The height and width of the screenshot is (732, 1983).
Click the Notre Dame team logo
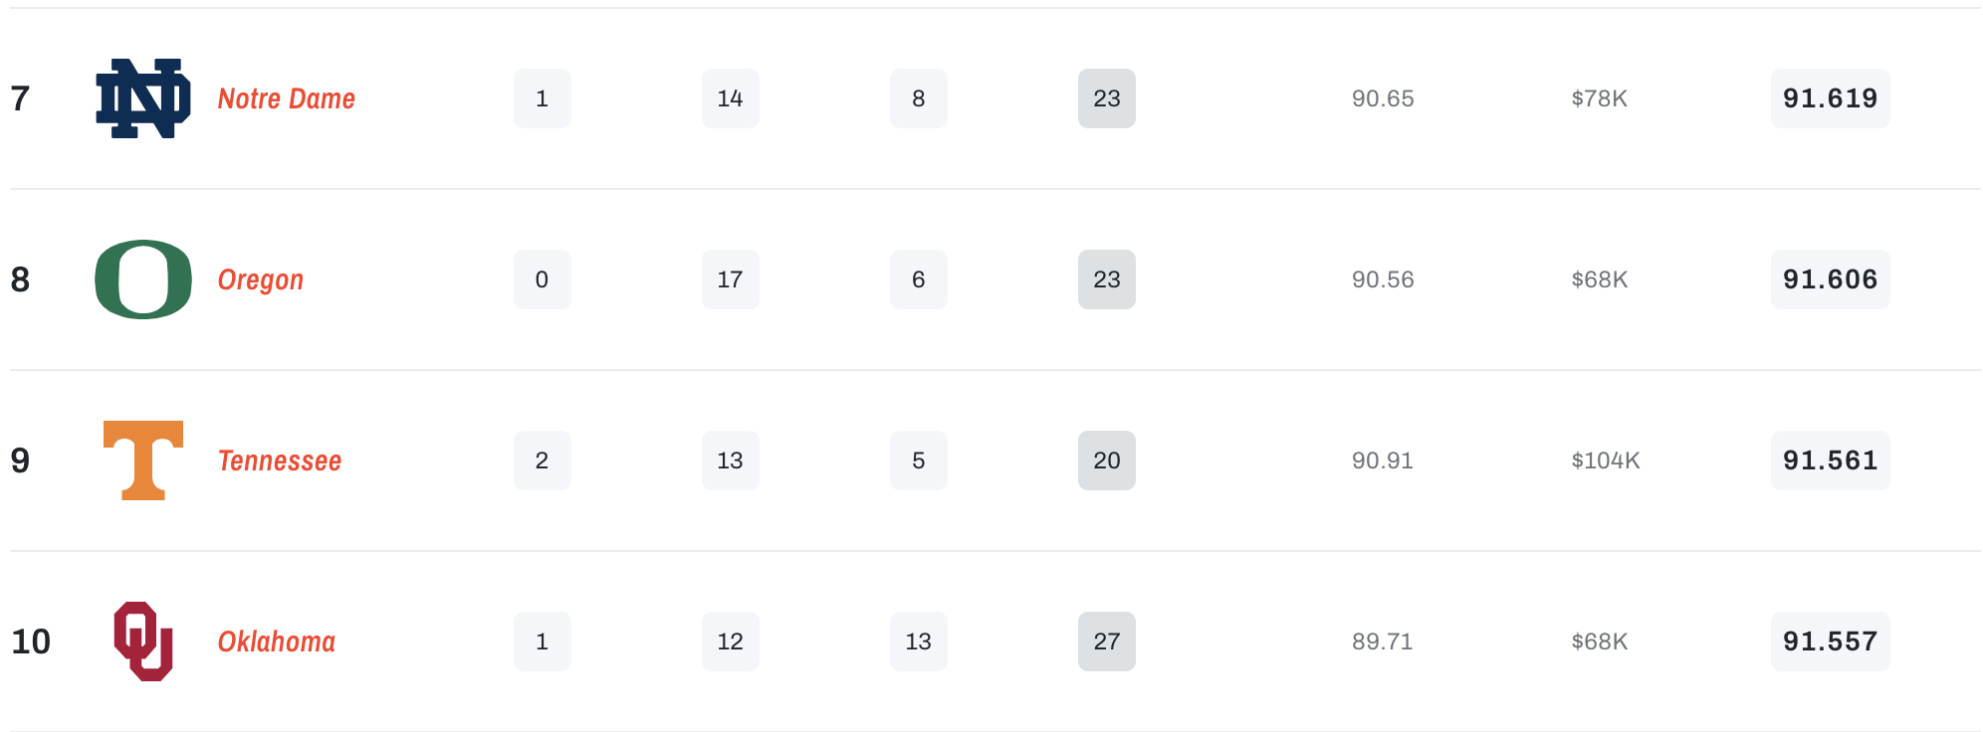pyautogui.click(x=142, y=98)
